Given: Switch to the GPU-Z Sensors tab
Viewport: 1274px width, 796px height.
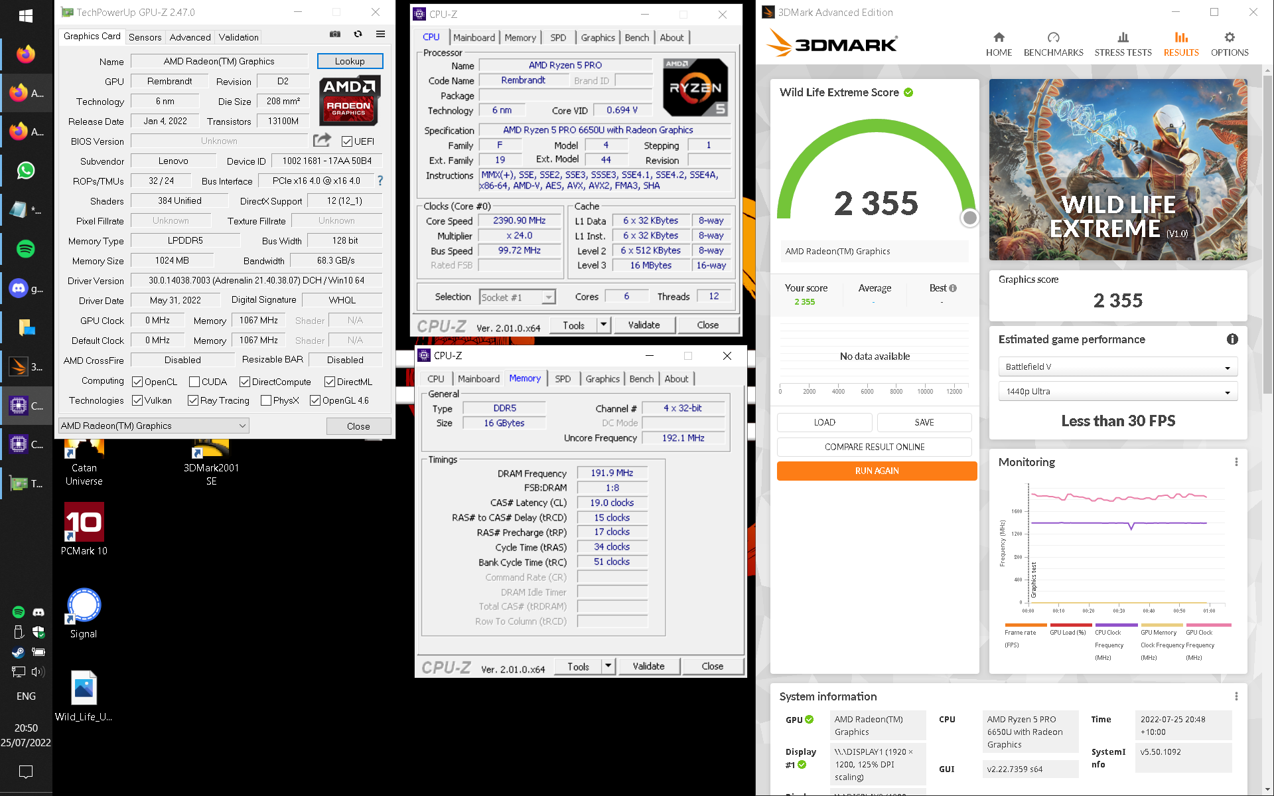Looking at the screenshot, I should point(145,37).
